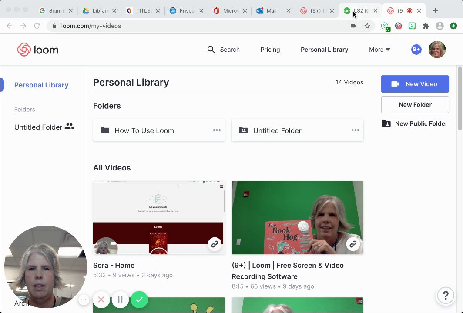Click the teal extension icon in toolbar
Viewport: 463px width, 313px height.
pyautogui.click(x=412, y=26)
